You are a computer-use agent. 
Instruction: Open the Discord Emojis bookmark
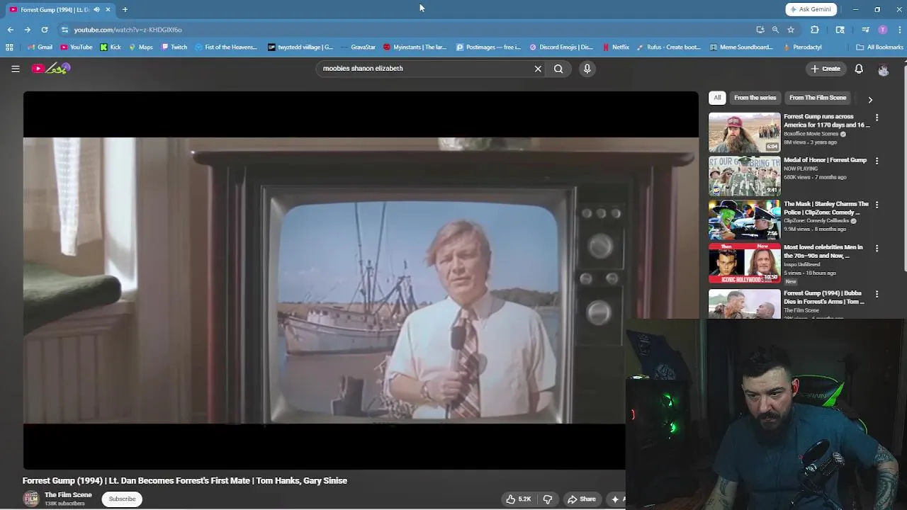561,47
